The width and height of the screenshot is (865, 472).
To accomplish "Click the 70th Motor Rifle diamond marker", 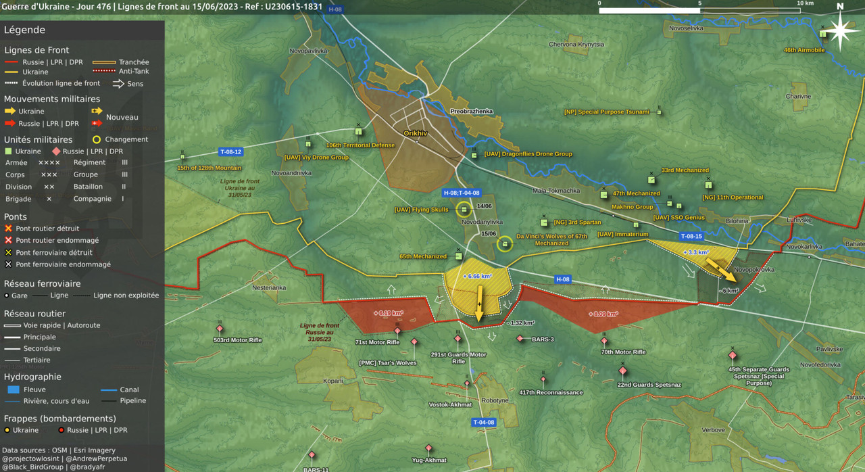I will [604, 341].
